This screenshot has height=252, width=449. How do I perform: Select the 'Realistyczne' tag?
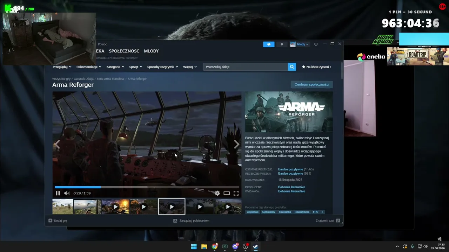tap(302, 212)
